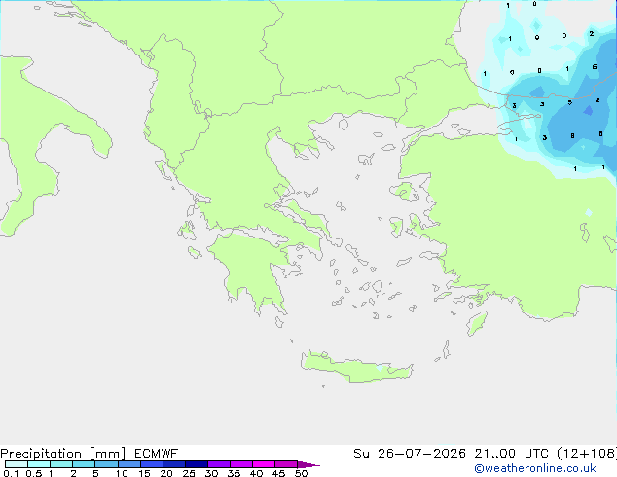Select the 30–35 mm violet legend swatch
617x477 pixels.
click(219, 464)
